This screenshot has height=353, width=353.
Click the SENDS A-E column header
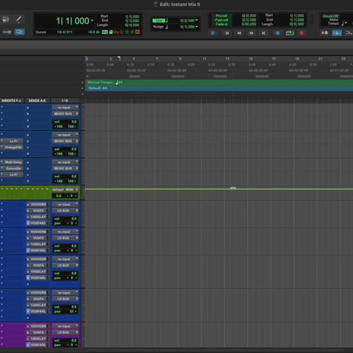37,101
